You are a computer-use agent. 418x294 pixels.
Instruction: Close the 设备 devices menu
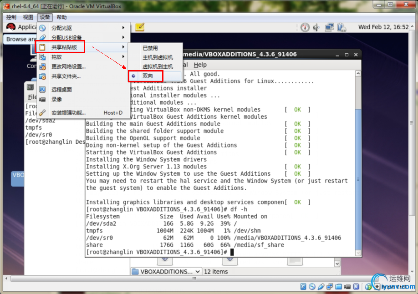point(45,17)
